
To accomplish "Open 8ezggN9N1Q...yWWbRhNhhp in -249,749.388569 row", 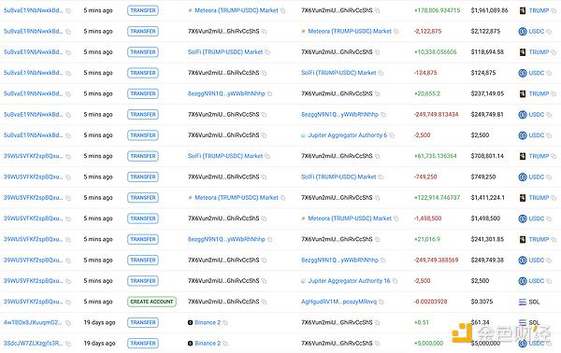I will click(340, 261).
